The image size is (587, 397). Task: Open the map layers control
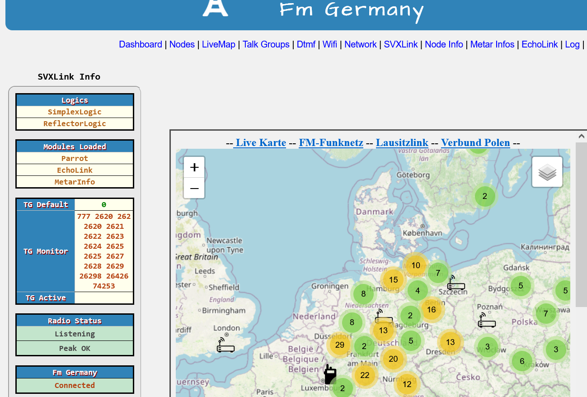(547, 172)
